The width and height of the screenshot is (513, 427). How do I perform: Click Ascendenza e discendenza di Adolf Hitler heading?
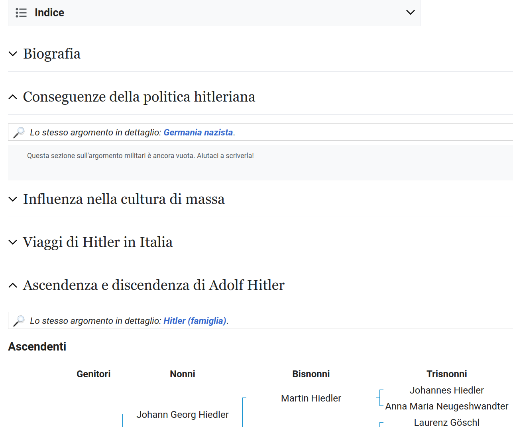point(153,285)
